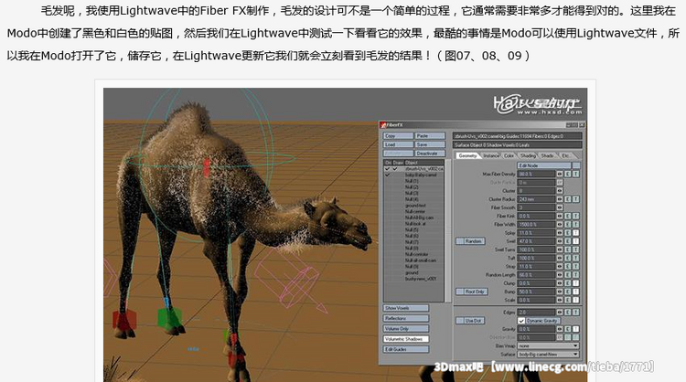Click small button right of Edit Node
The height and width of the screenshot is (382, 686).
point(576,165)
